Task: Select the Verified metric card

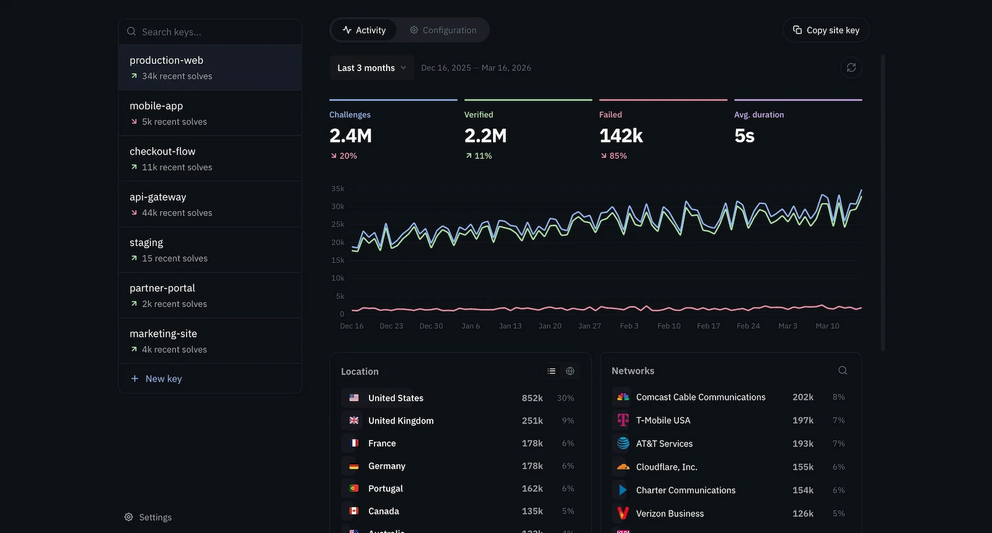Action: (528, 130)
